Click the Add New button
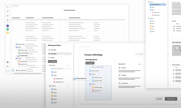The image size is (181, 108). click(x=52, y=61)
